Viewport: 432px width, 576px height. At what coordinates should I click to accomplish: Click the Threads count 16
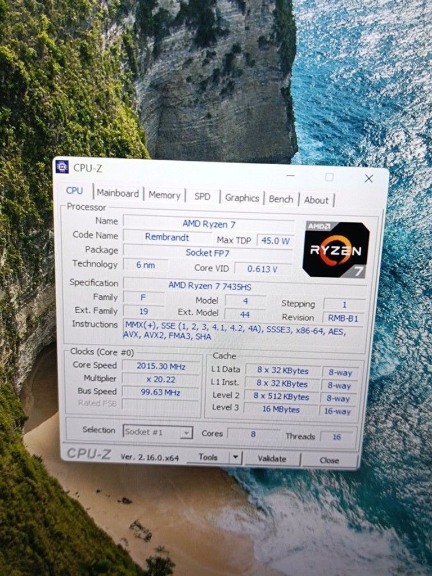[x=337, y=436]
